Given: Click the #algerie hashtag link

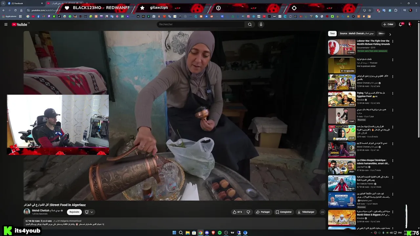Looking at the screenshot, I should [x=64, y=221].
